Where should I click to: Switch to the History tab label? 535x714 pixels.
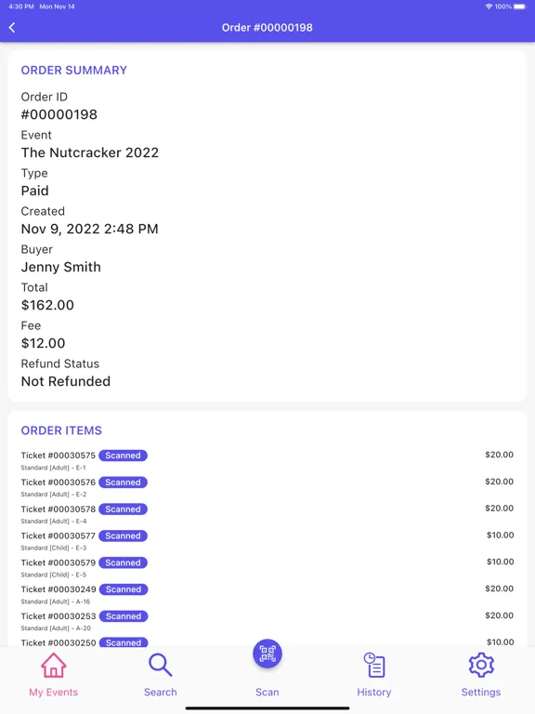(374, 692)
